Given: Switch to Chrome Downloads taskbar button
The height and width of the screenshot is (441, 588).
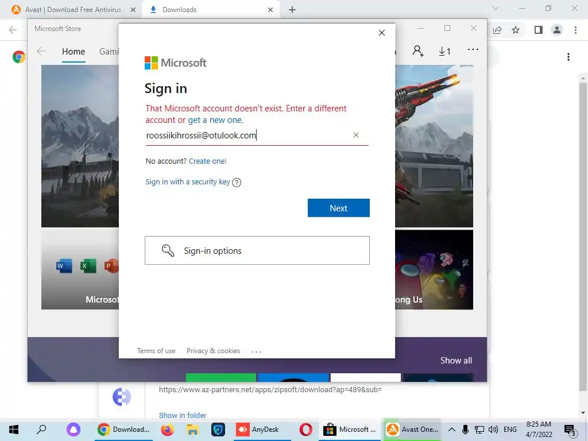Looking at the screenshot, I should click(124, 430).
